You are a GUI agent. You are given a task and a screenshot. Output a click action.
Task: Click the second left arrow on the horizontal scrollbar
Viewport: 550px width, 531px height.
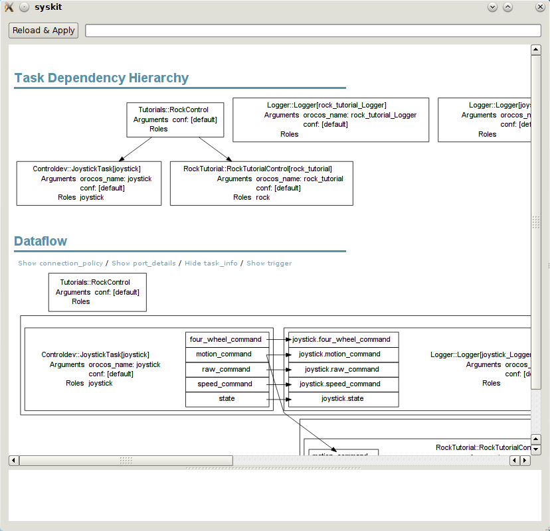pos(515,460)
